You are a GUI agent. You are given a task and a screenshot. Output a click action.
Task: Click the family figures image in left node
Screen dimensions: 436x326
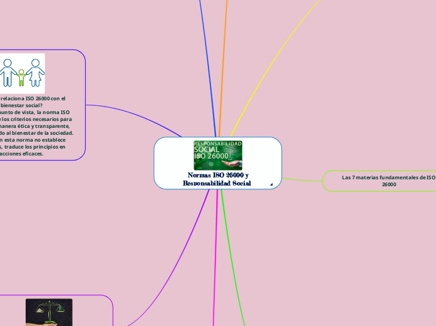tap(23, 73)
